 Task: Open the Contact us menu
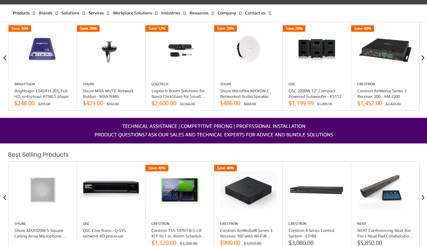click(x=255, y=13)
